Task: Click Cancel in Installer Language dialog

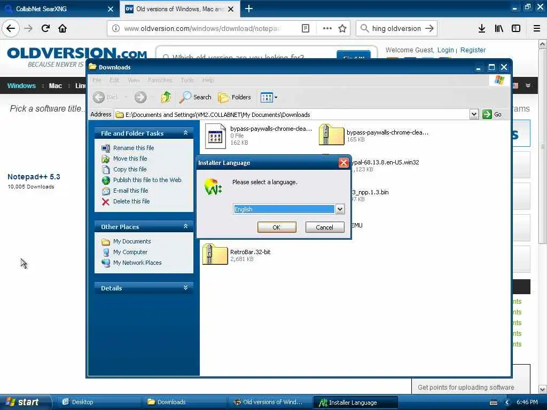Action: [324, 227]
